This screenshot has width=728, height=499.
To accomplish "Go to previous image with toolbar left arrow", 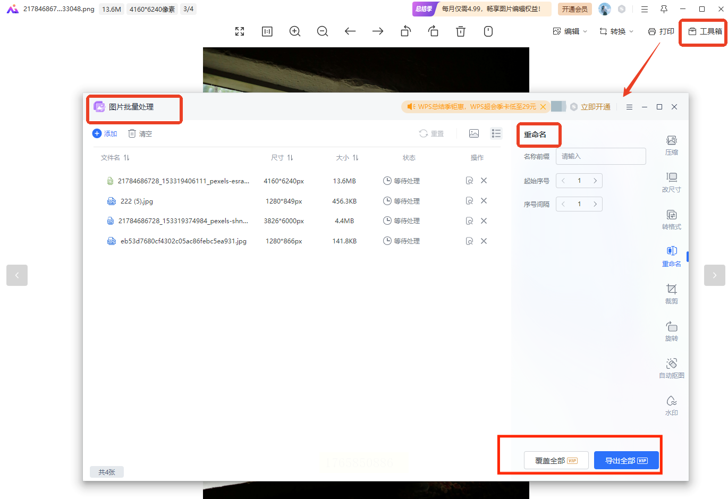I will point(350,31).
